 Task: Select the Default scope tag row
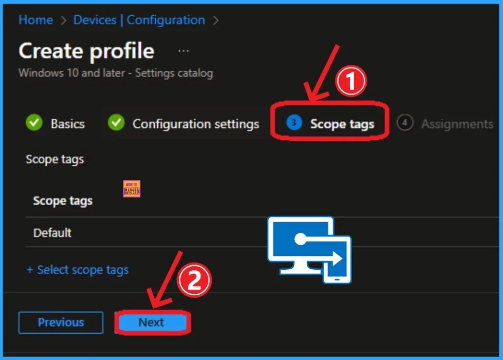point(262,232)
